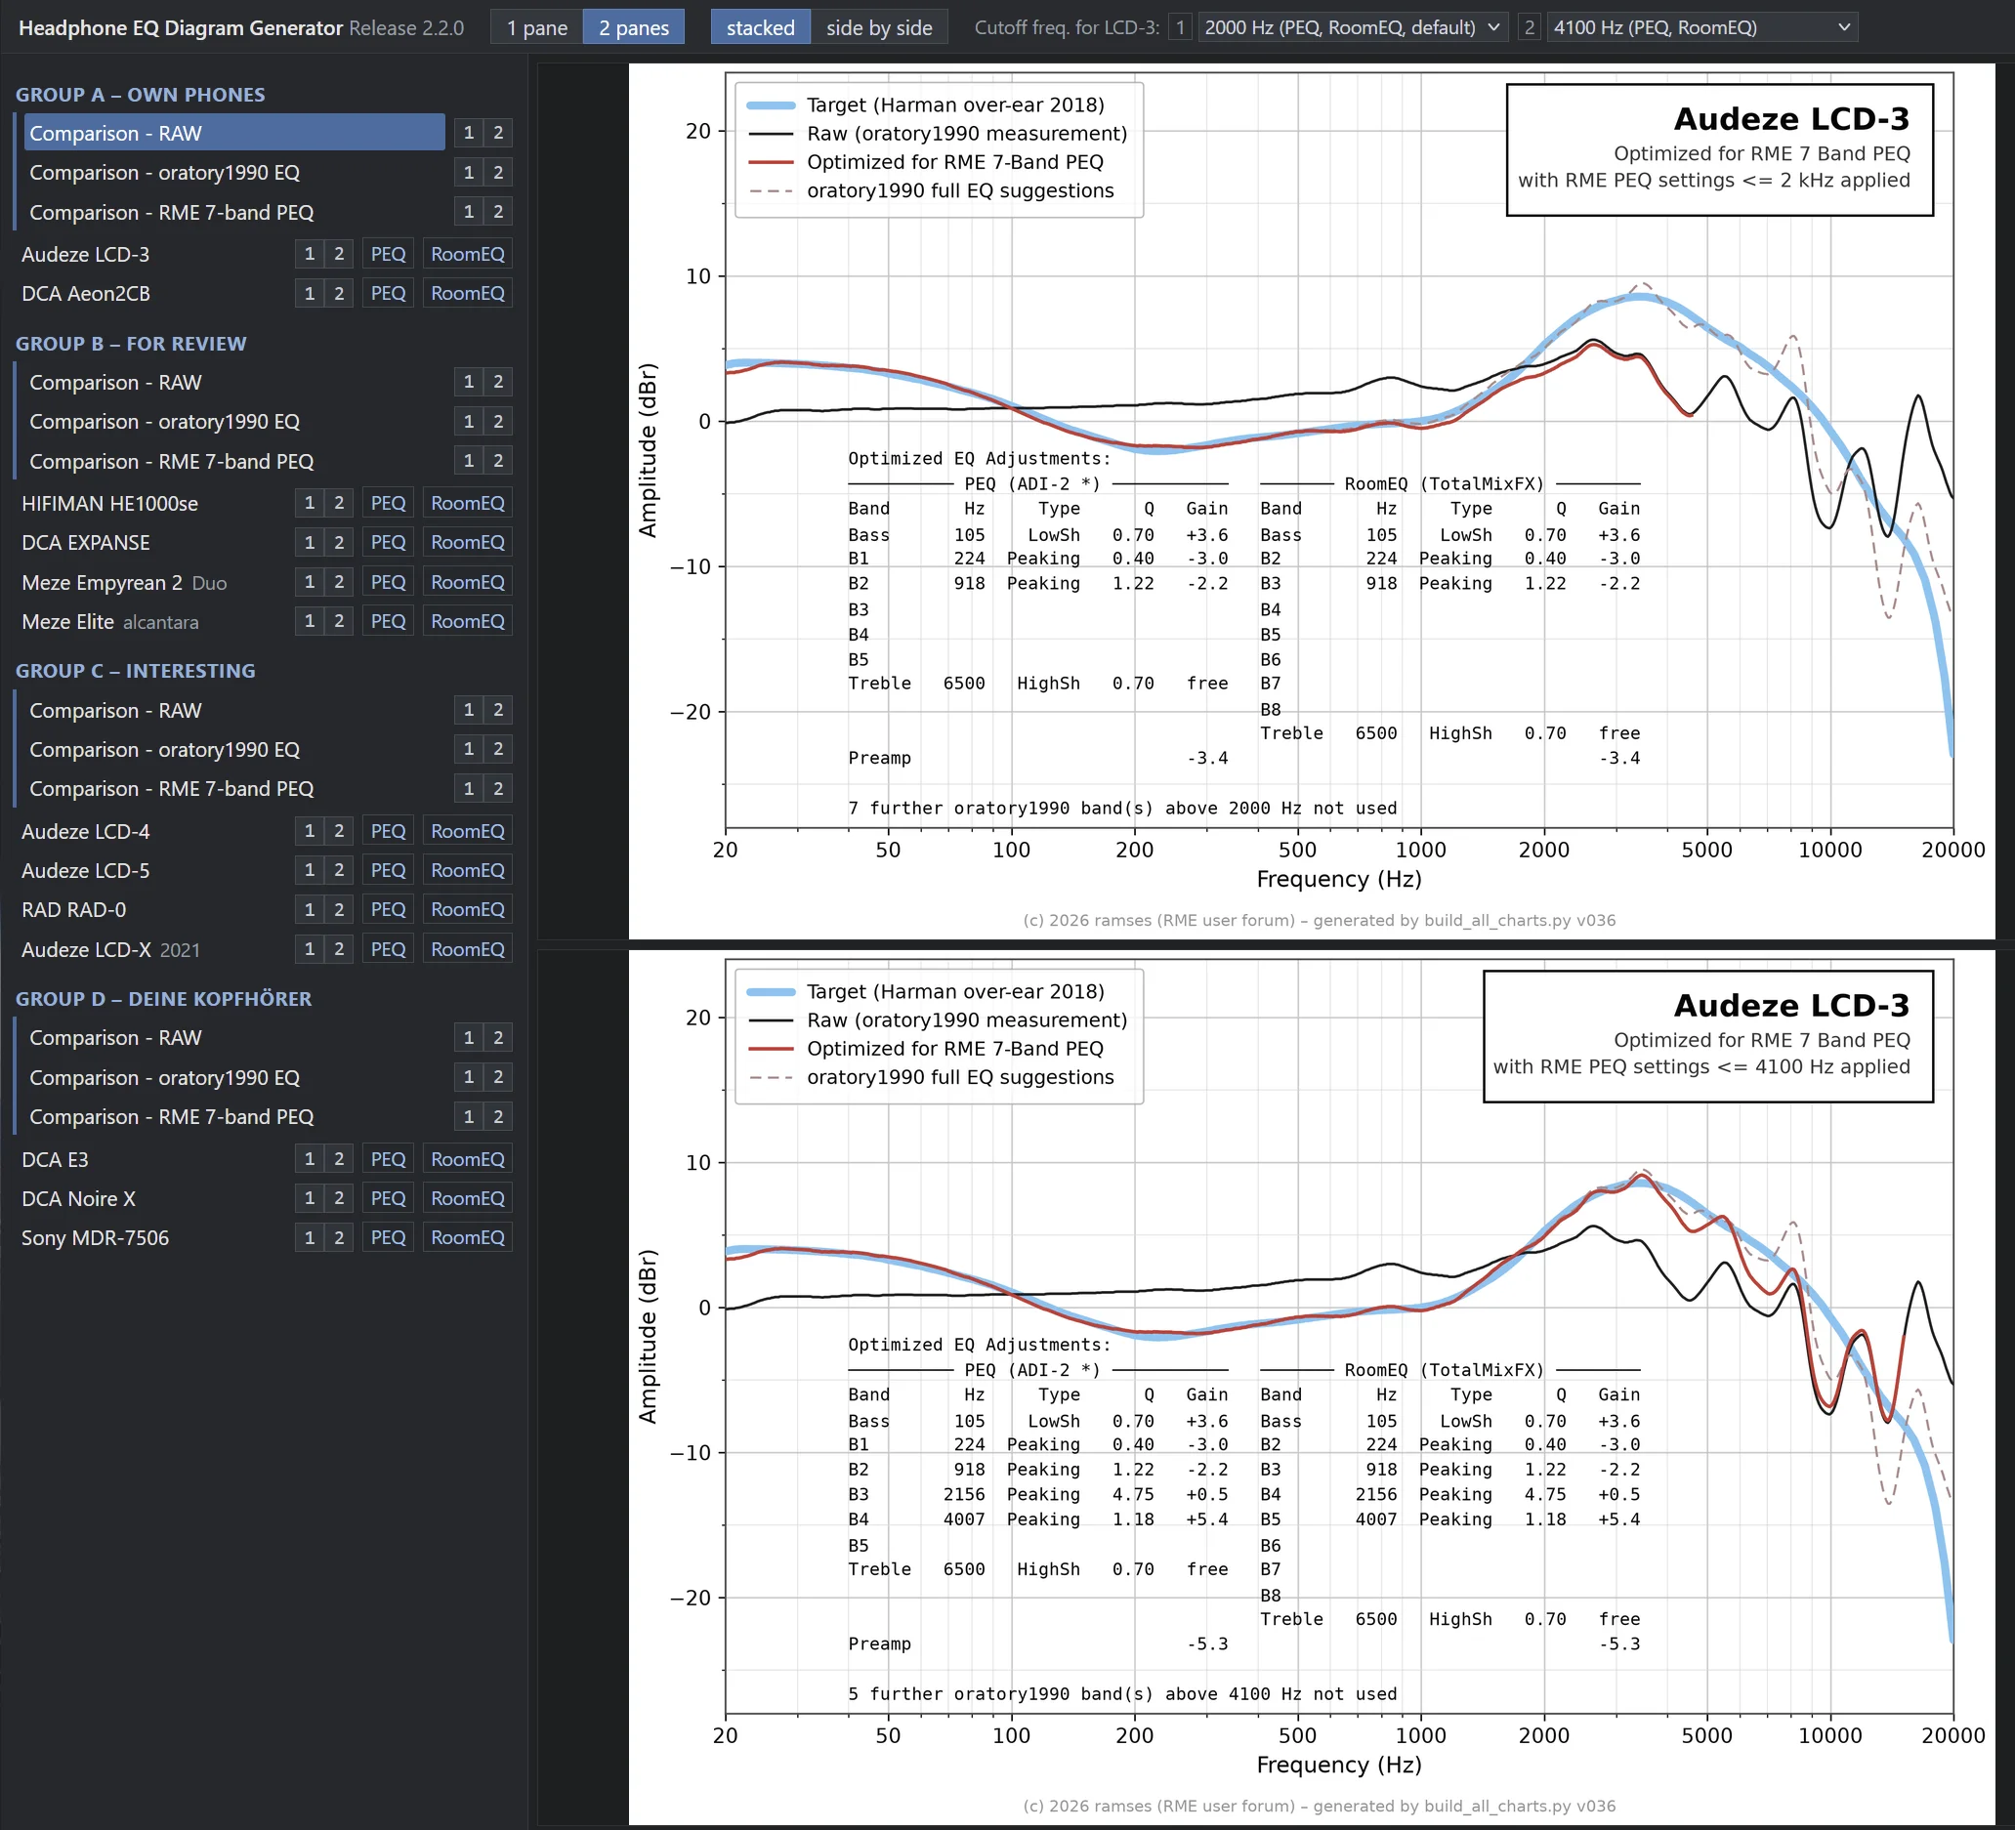Click the bottom 4100 Hz LCD-3 chart
Viewport: 2015px width, 1830px height.
(x=1312, y=1388)
